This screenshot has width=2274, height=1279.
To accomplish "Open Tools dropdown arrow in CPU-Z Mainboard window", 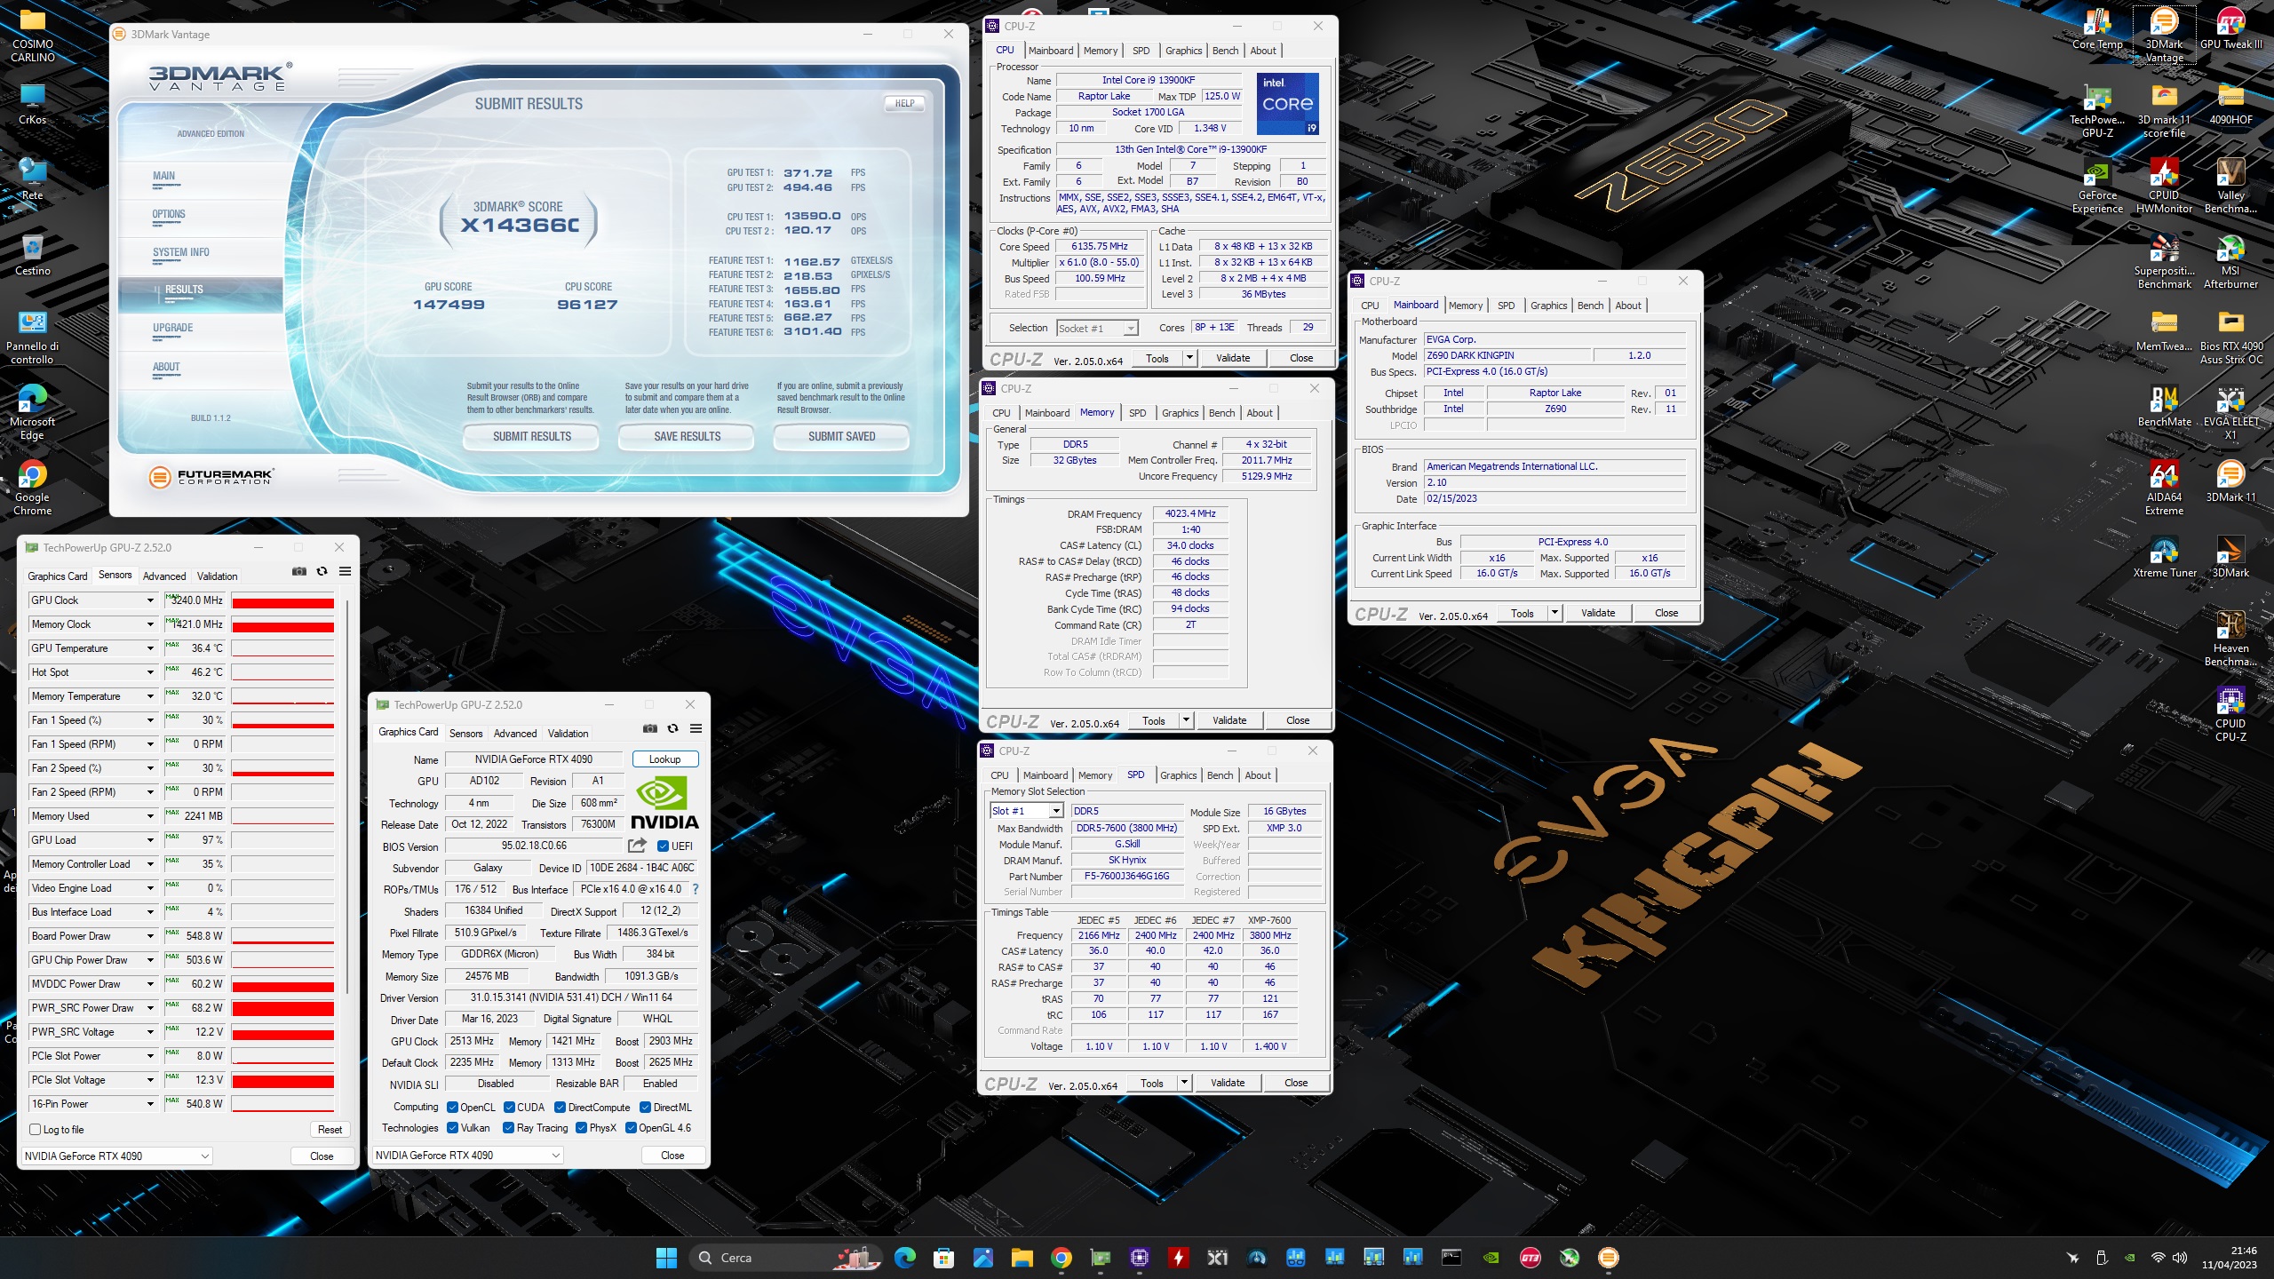I will [x=1554, y=613].
